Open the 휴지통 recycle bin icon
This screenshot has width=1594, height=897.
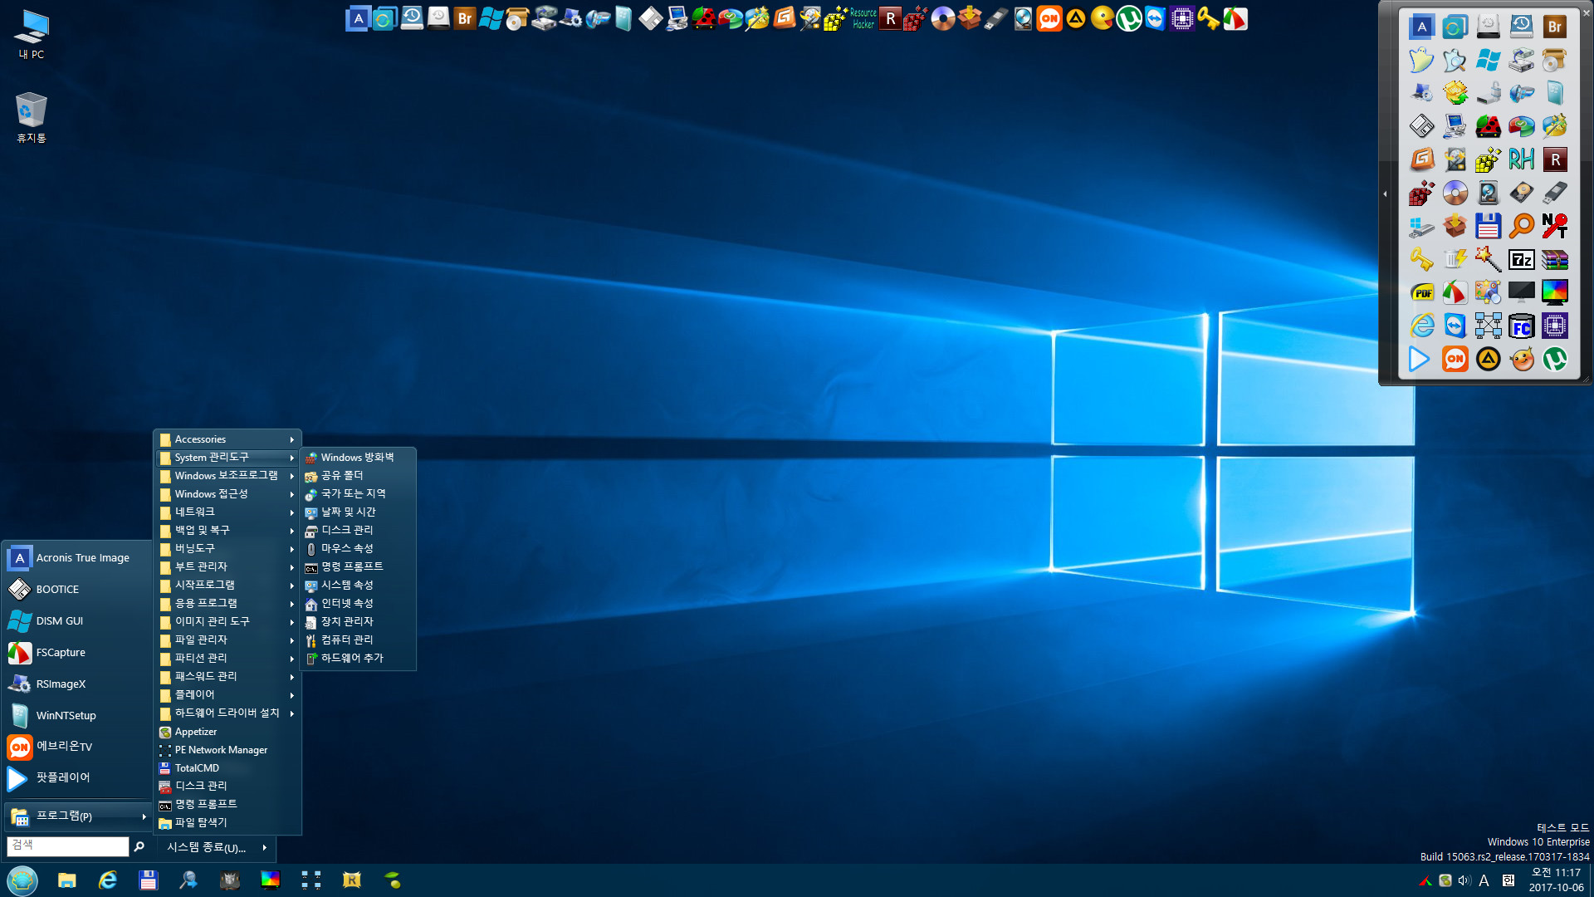click(x=32, y=118)
